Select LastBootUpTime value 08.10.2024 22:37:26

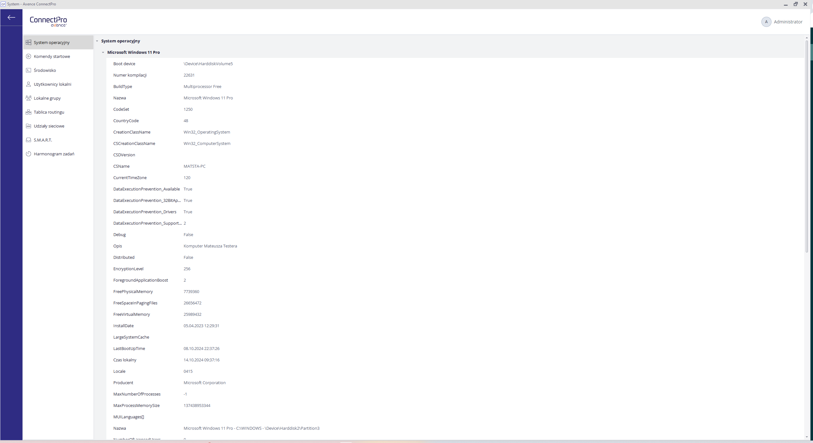201,349
